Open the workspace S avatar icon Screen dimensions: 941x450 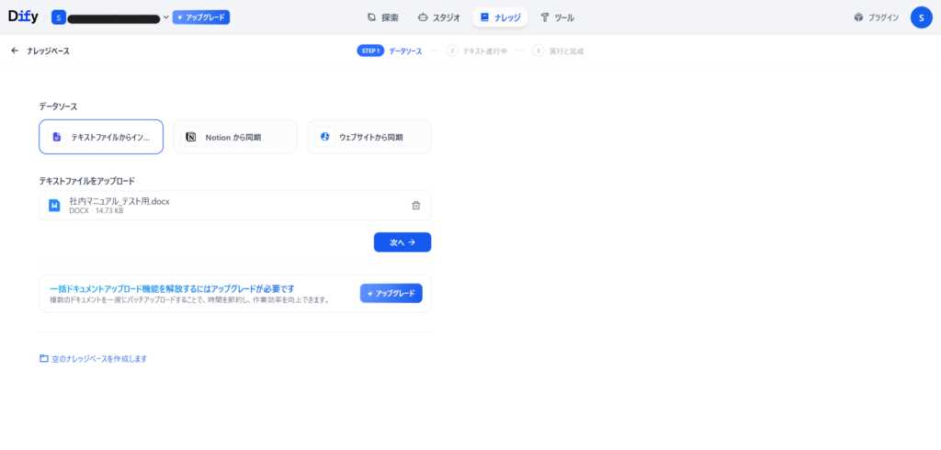point(58,17)
